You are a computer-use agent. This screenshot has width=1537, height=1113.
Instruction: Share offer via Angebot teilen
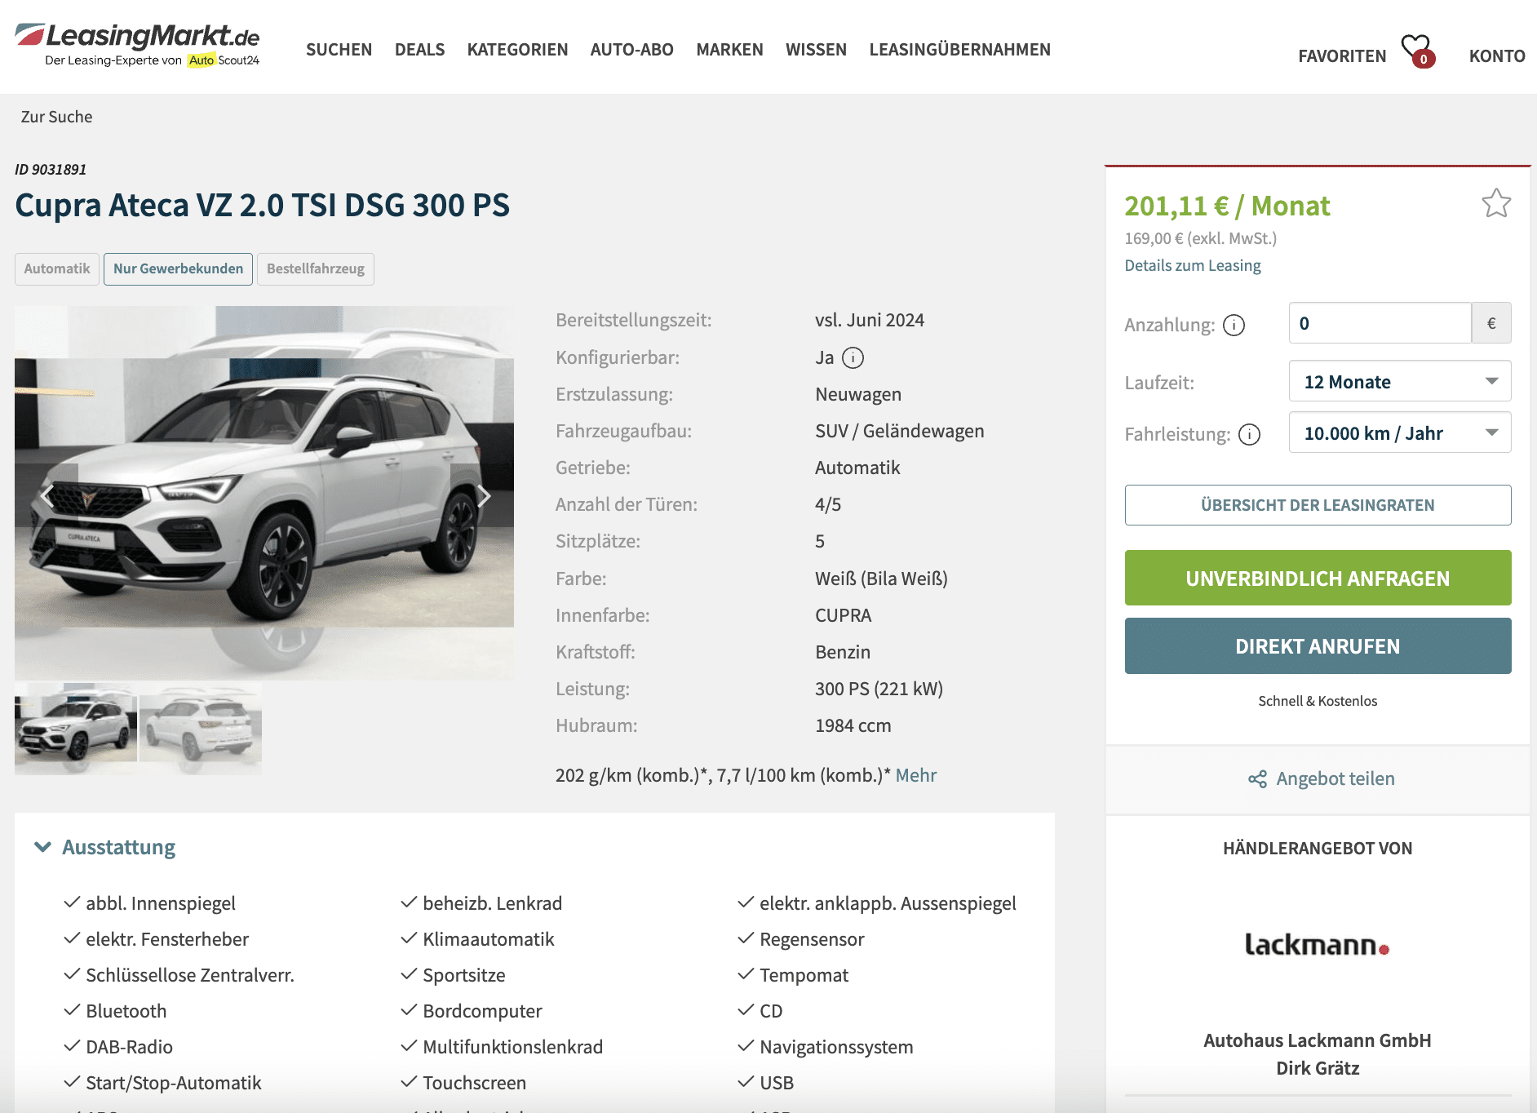tap(1321, 778)
